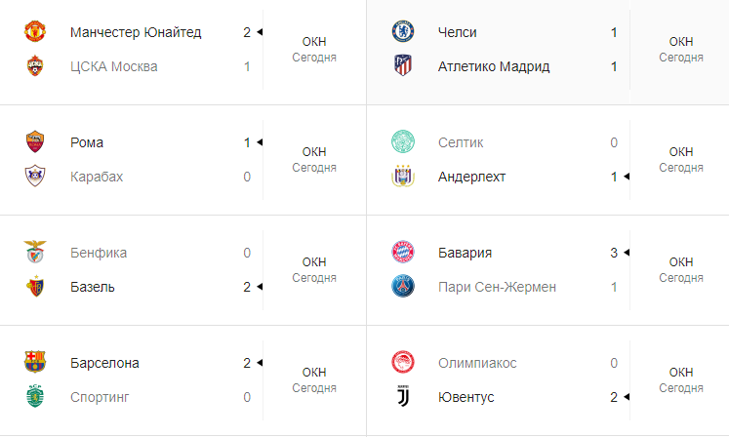Click the Celtic club crest

(x=402, y=142)
